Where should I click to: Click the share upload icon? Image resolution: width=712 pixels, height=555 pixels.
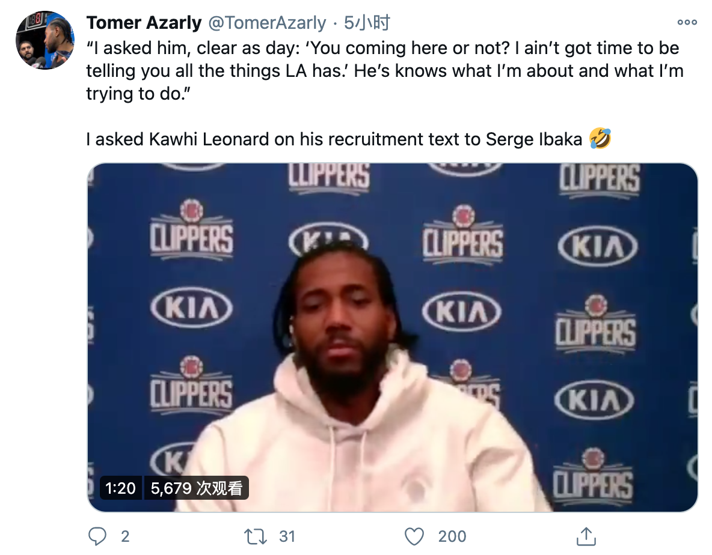[586, 536]
